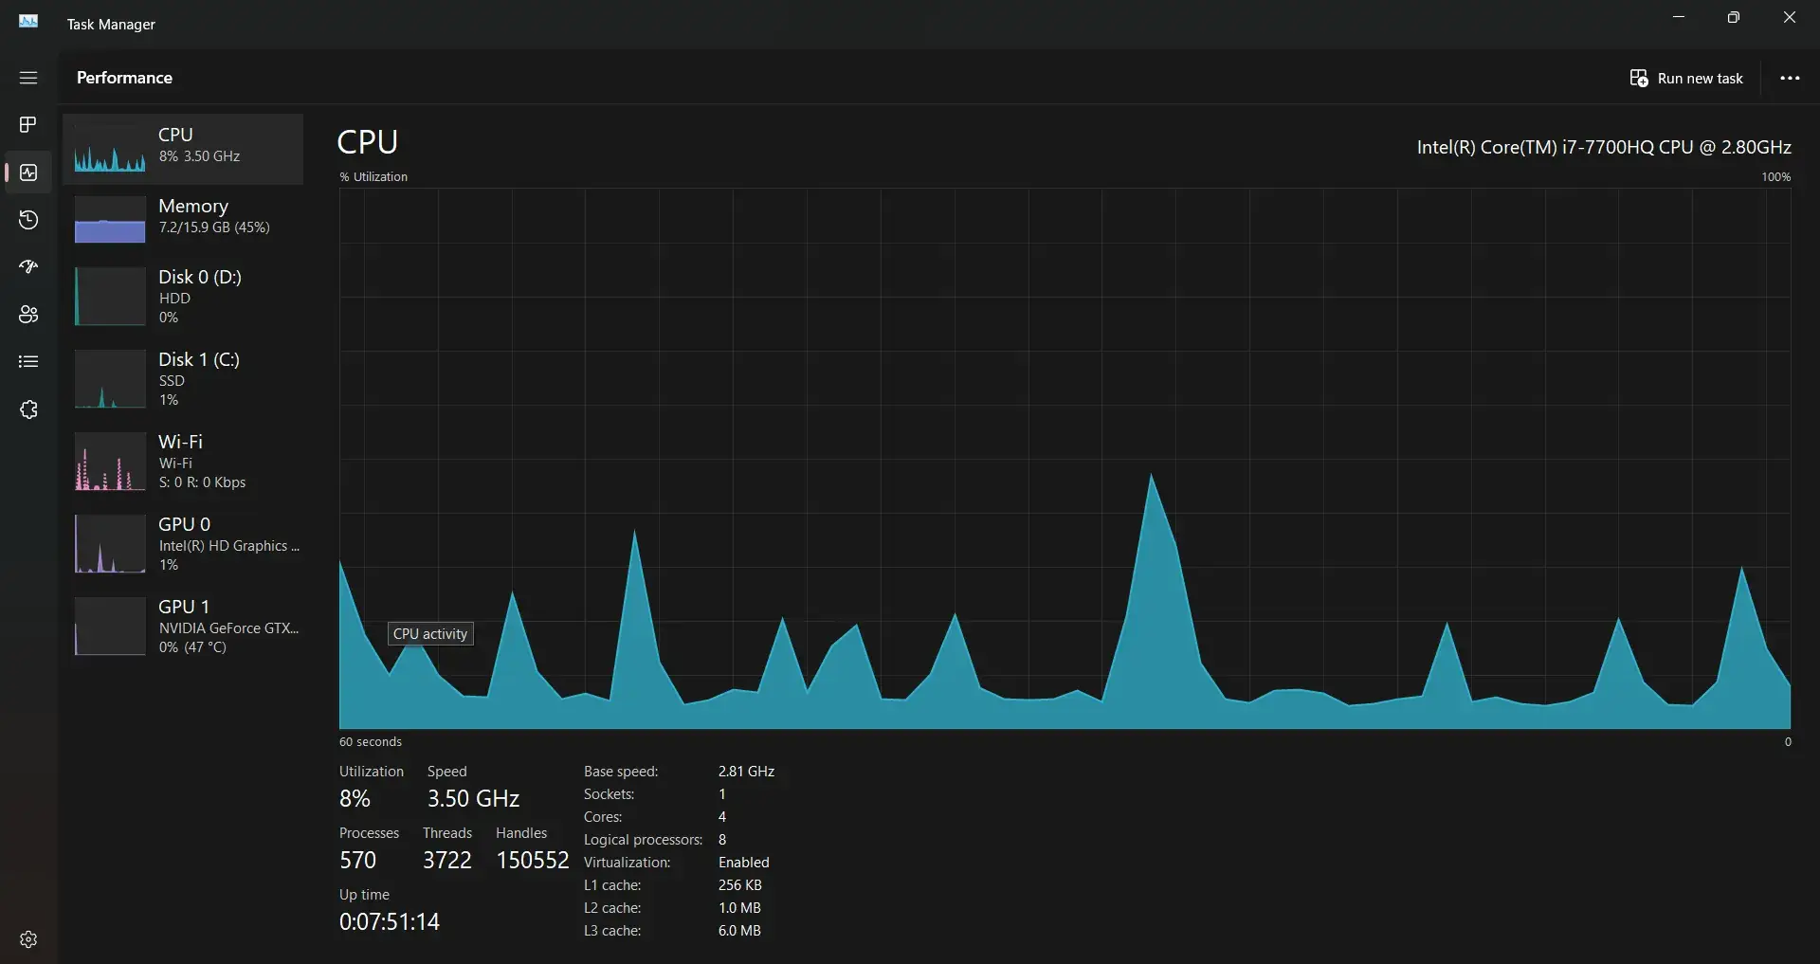This screenshot has width=1820, height=964.
Task: Select the Disk 0 (D:) entry
Action: click(183, 296)
